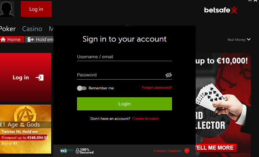Select the Poker tab
This screenshot has height=157, width=259.
pyautogui.click(x=8, y=29)
